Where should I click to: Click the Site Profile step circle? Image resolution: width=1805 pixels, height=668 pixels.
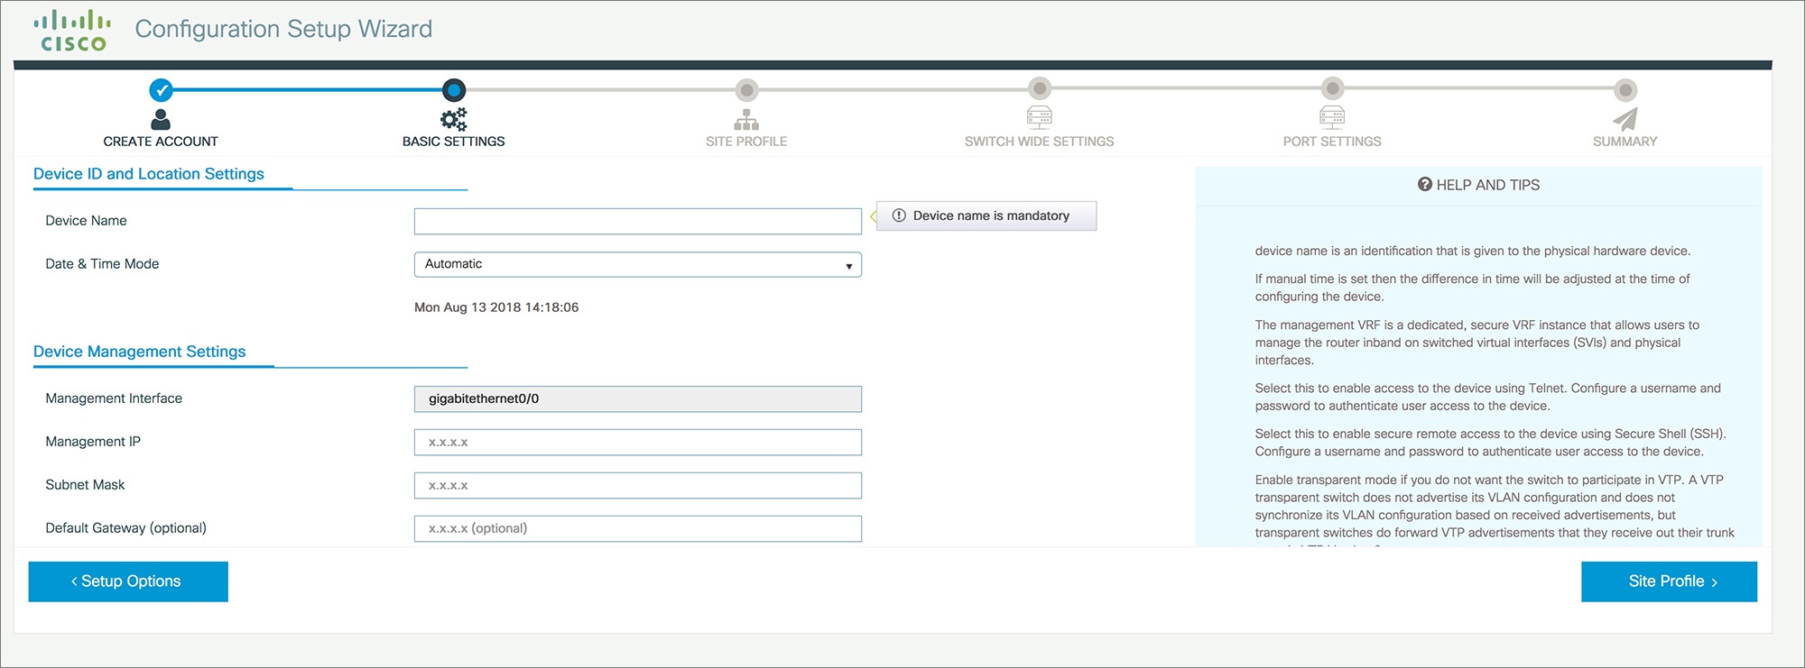[x=746, y=90]
